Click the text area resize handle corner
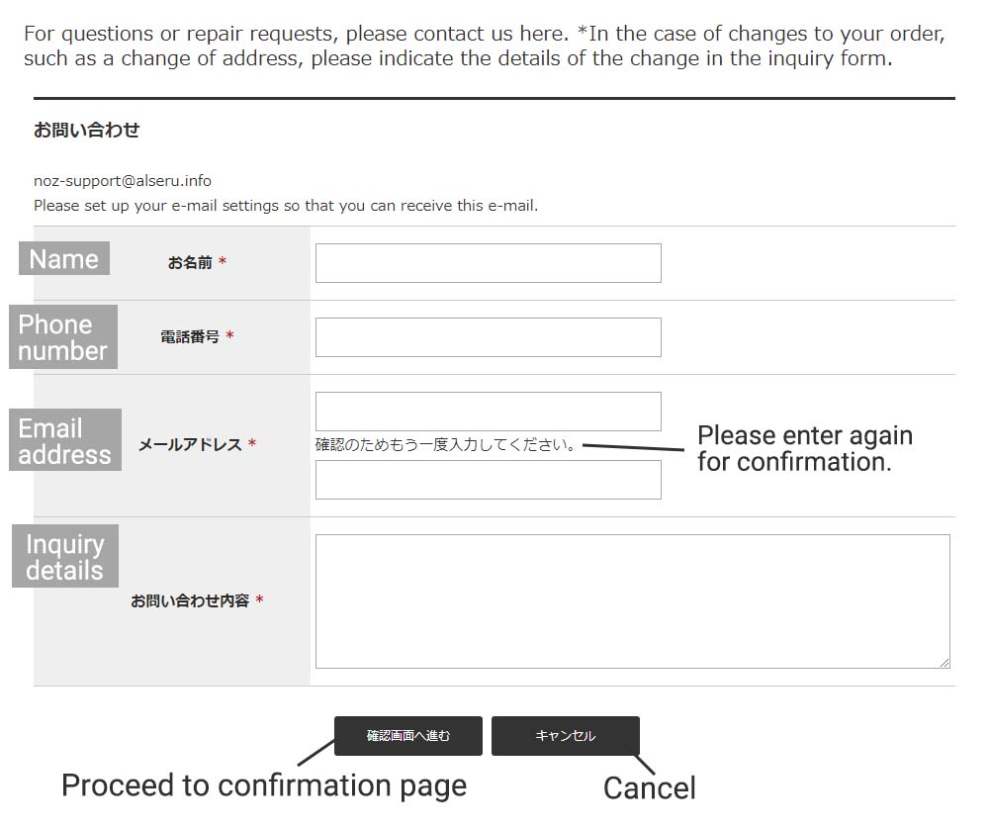 tap(944, 663)
